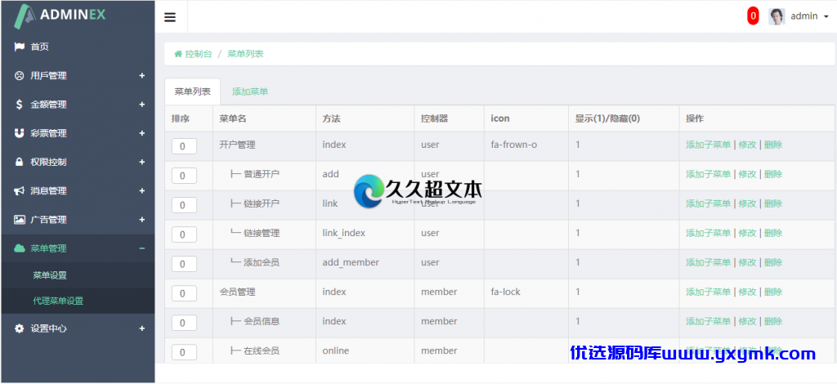
Task: Click 修改 in the 添加会员 row
Action: pyautogui.click(x=747, y=262)
